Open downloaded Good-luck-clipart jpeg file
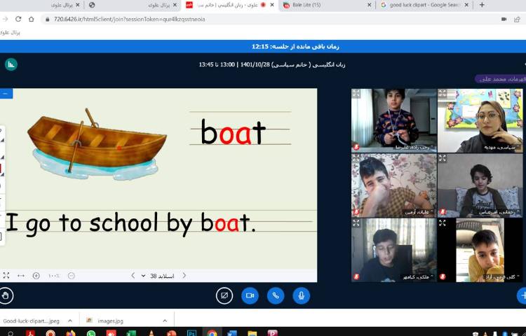The image size is (526, 336). [x=31, y=321]
